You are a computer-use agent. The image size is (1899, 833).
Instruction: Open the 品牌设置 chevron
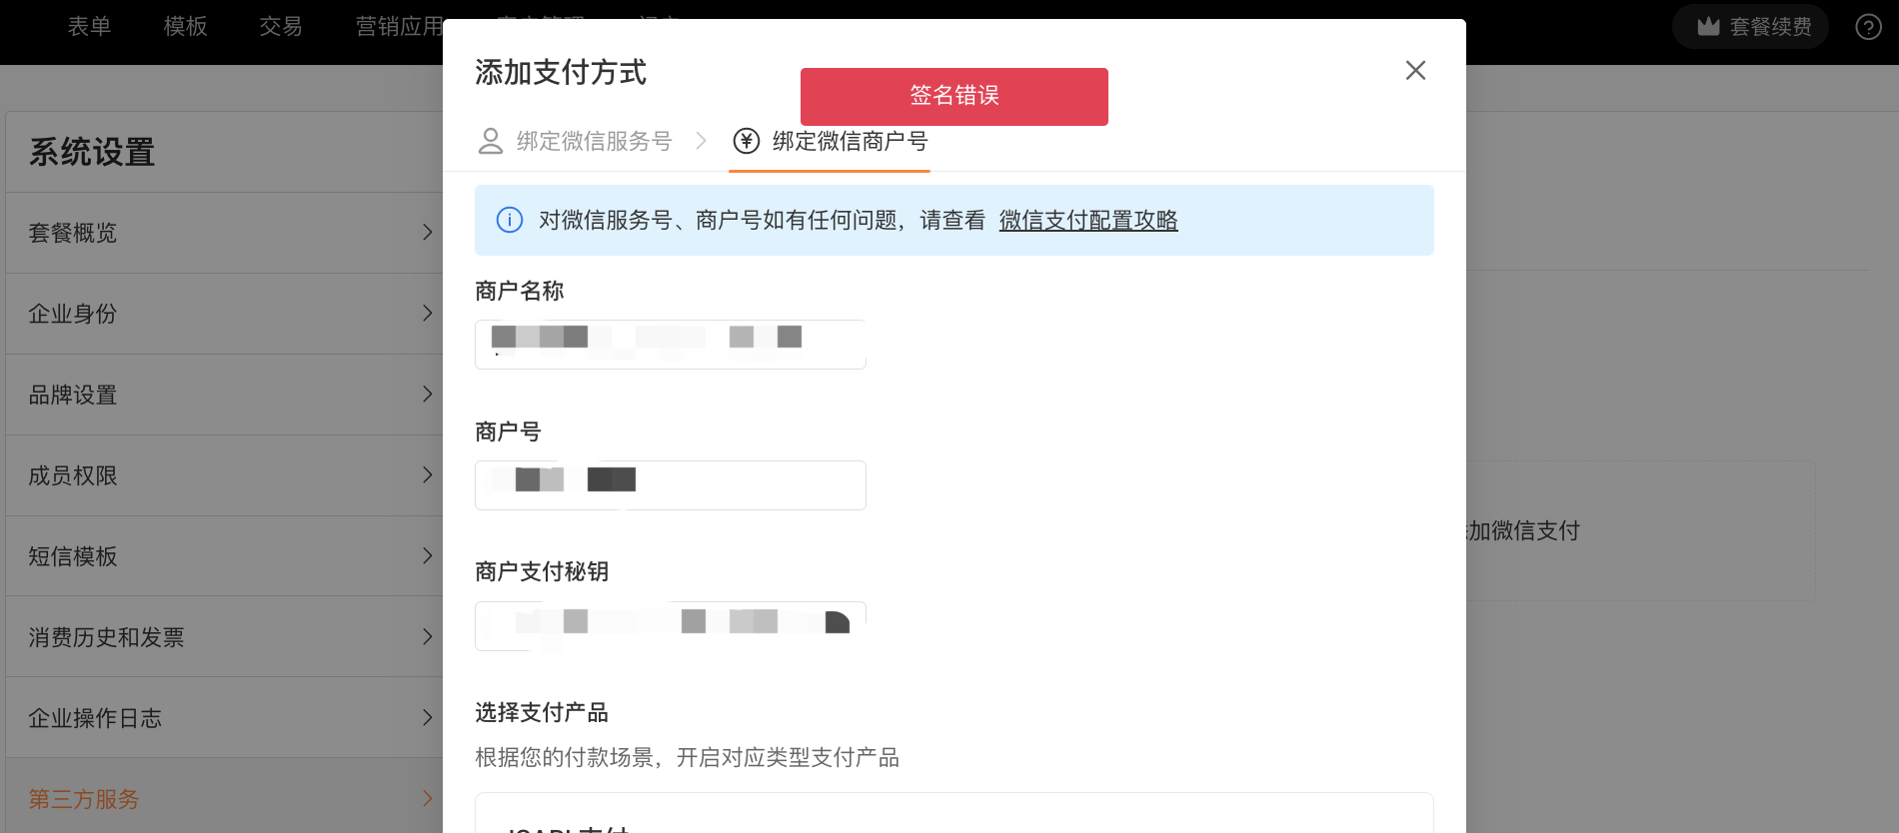click(x=428, y=394)
